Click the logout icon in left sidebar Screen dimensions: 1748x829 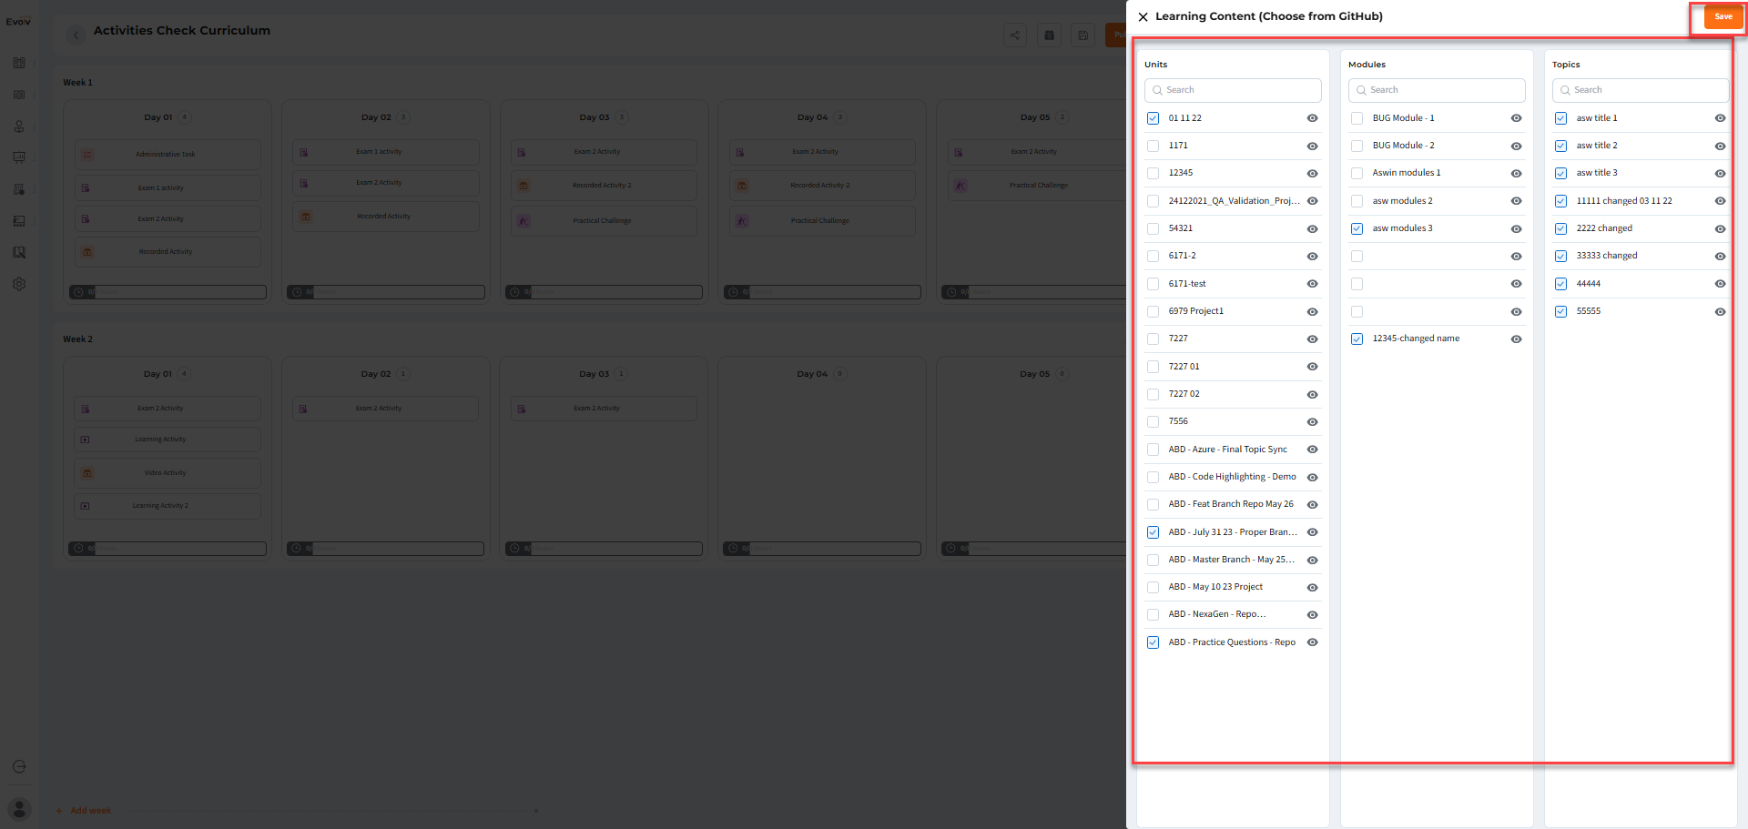(x=19, y=767)
